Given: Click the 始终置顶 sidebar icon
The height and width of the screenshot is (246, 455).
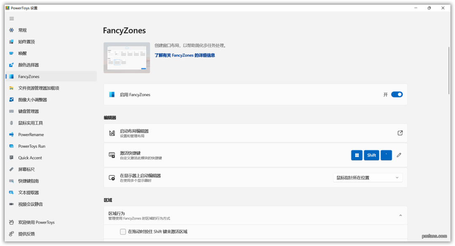Looking at the screenshot, I should (11, 41).
